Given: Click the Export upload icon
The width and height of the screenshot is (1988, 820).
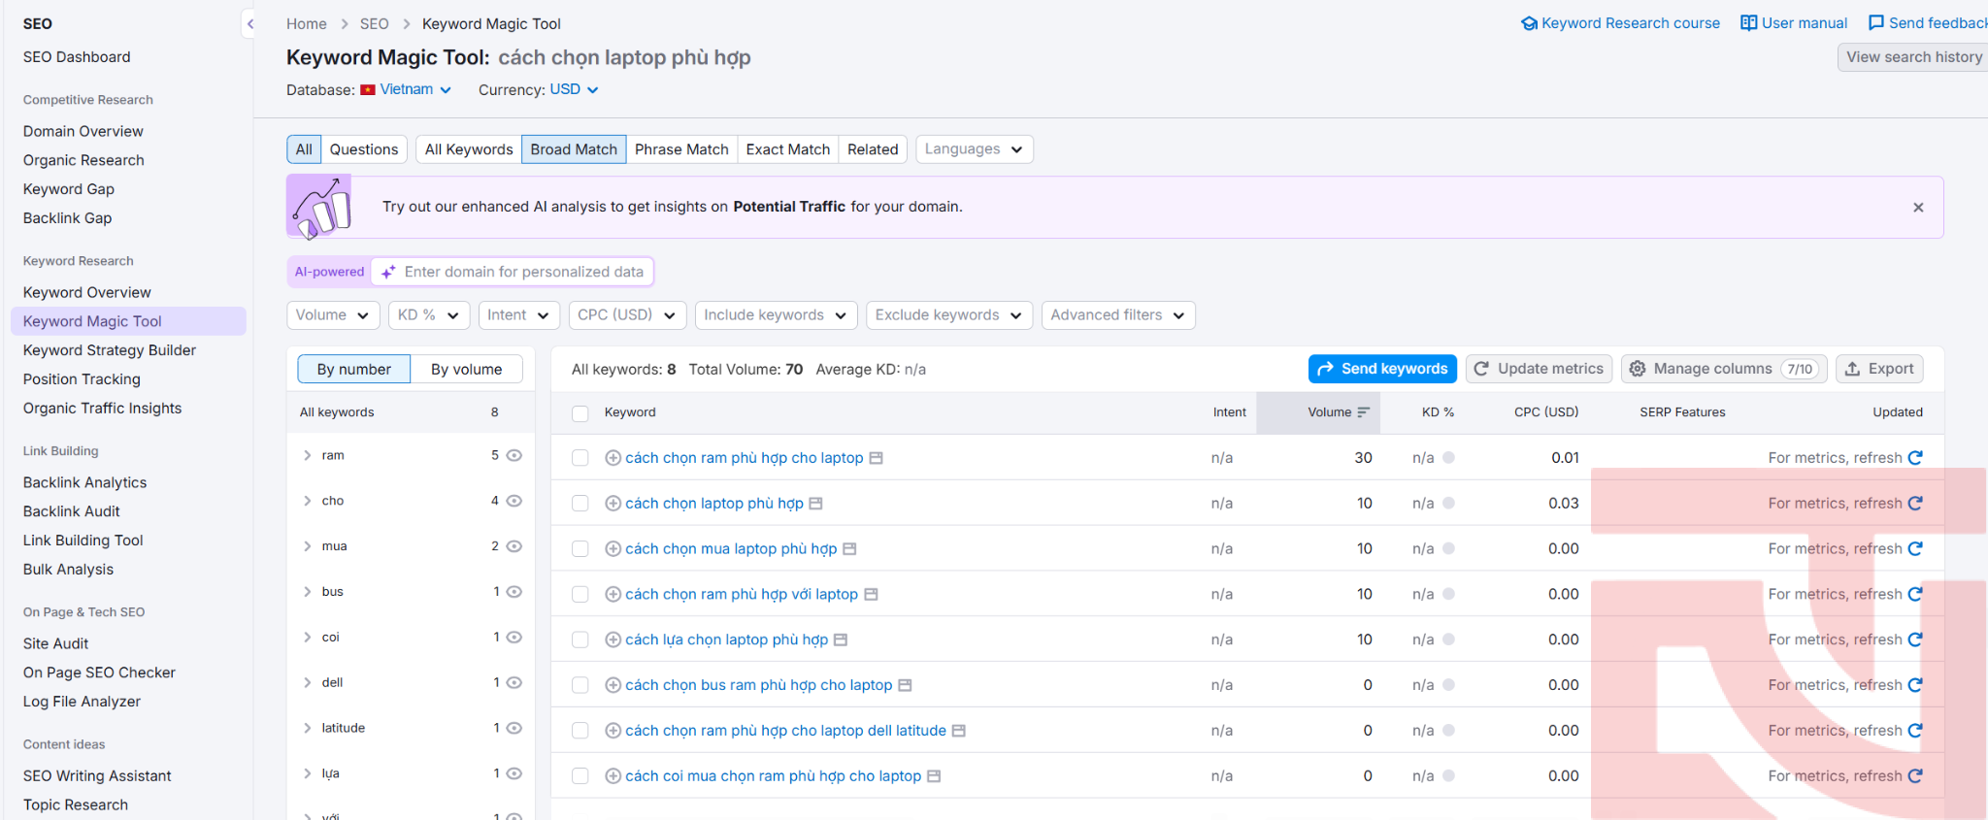Looking at the screenshot, I should pos(1852,369).
